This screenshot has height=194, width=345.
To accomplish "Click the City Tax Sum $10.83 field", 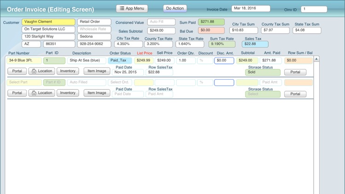I will tap(243, 30).
